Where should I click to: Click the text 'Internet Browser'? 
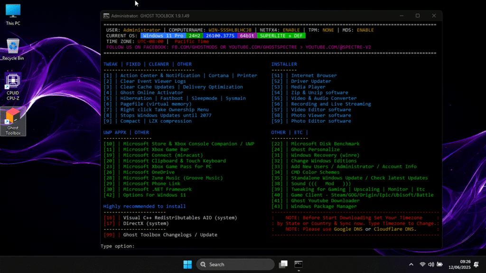[314, 75]
